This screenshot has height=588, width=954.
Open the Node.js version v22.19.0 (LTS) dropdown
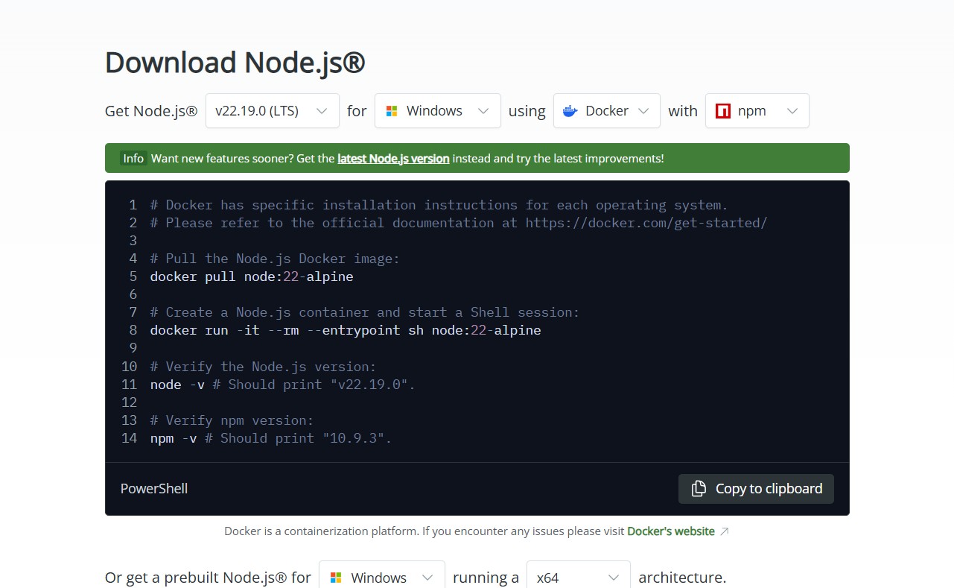tap(273, 111)
